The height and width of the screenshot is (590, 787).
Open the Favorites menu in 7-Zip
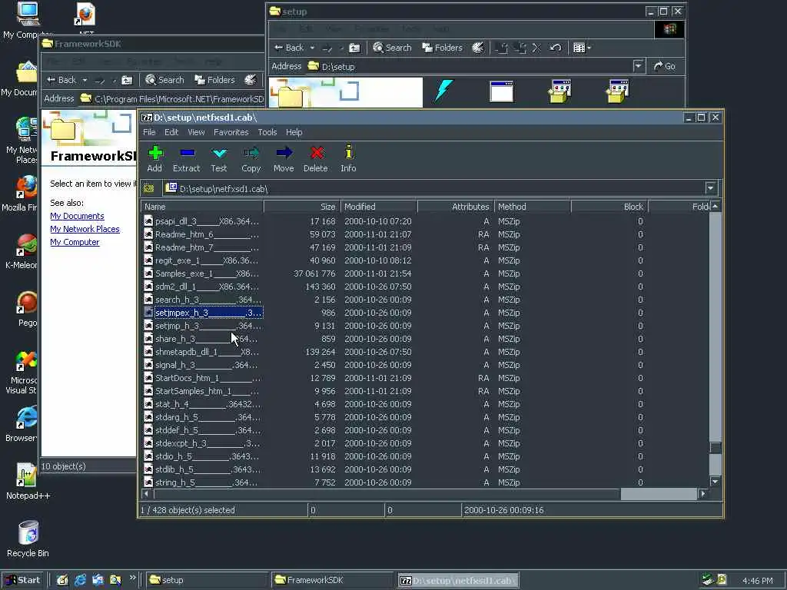click(x=231, y=132)
